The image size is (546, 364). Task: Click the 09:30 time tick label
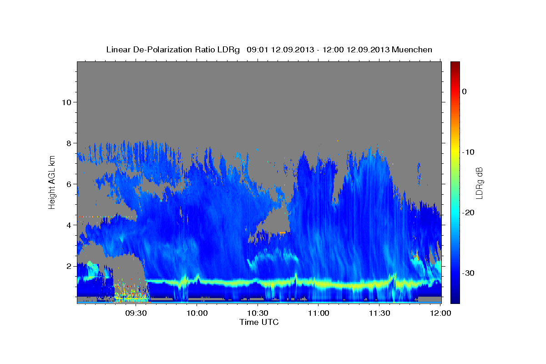(136, 313)
